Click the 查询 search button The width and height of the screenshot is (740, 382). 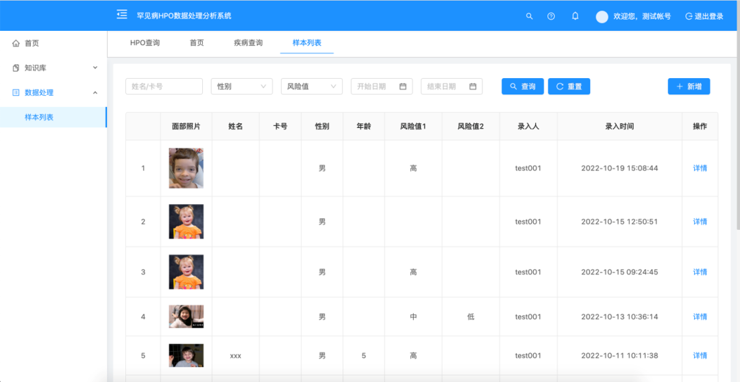(x=522, y=86)
